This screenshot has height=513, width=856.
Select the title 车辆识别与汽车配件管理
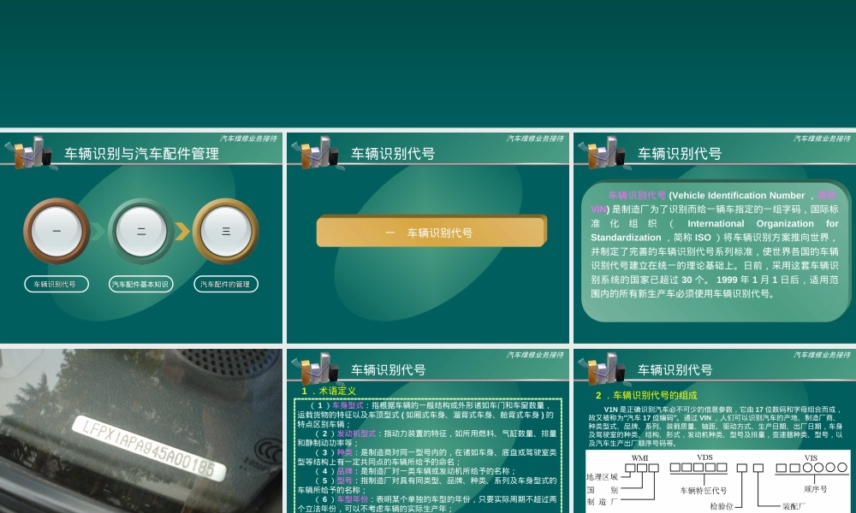click(x=142, y=154)
